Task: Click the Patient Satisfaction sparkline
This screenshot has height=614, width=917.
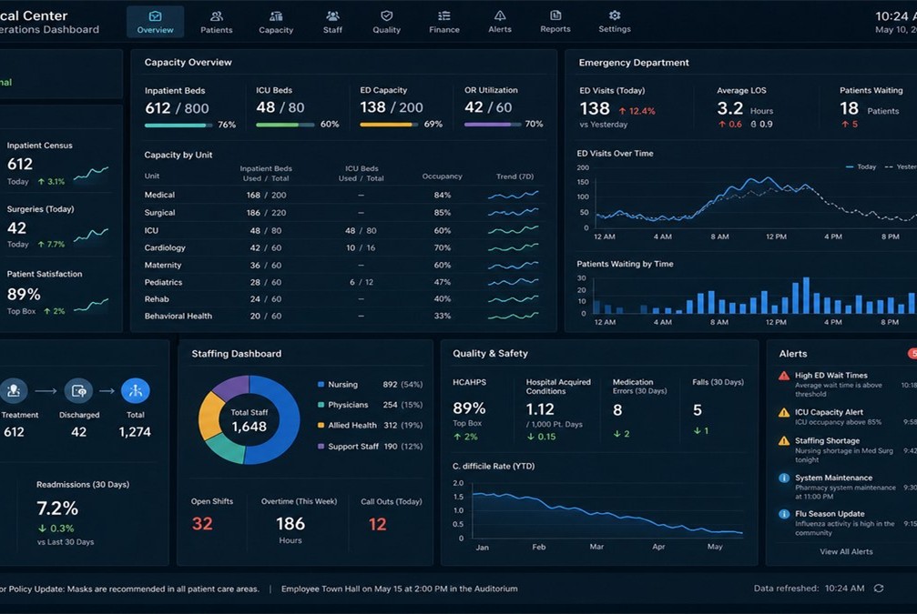Action: 91,306
